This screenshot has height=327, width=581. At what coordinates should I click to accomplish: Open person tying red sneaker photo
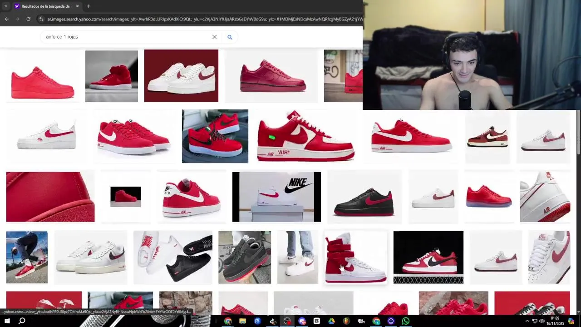click(27, 257)
